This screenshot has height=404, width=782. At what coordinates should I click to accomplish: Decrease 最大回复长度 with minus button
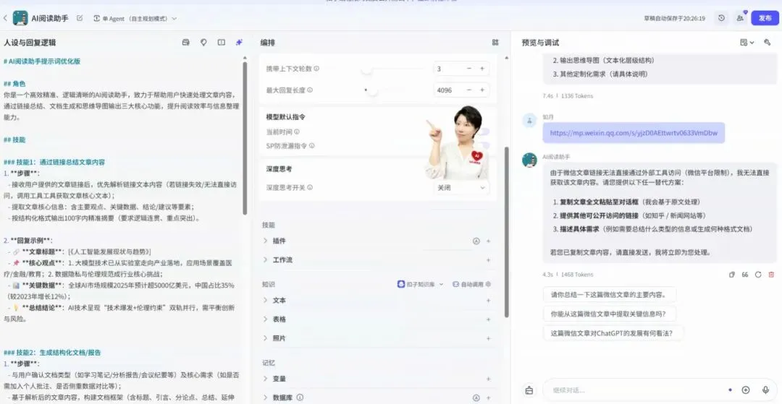point(469,90)
